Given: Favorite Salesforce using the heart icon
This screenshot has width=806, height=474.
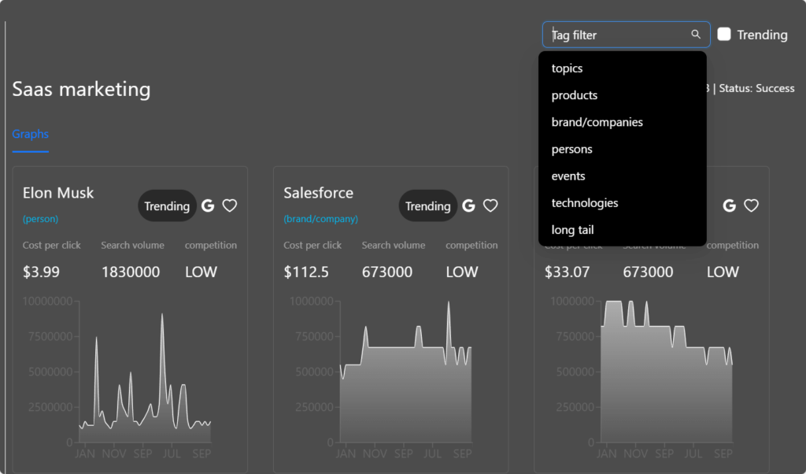Looking at the screenshot, I should [x=490, y=206].
